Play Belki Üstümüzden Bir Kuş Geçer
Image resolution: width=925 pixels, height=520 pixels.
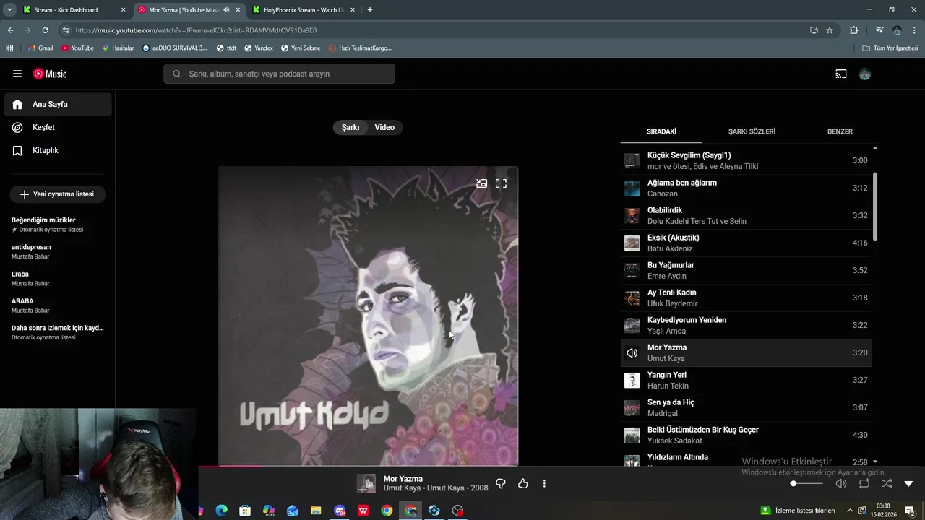(x=746, y=435)
